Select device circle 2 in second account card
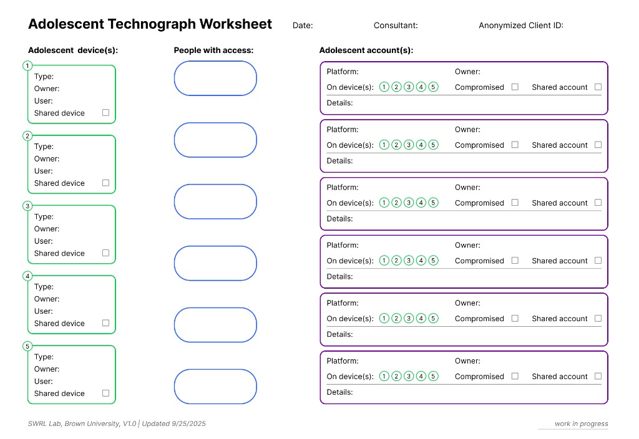The width and height of the screenshot is (639, 439). point(396,145)
